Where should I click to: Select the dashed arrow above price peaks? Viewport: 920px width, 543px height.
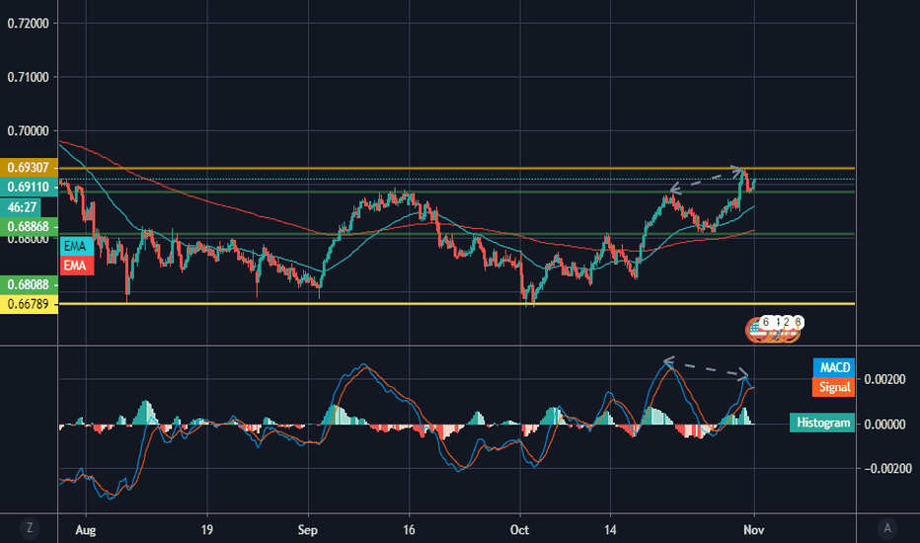pos(707,180)
